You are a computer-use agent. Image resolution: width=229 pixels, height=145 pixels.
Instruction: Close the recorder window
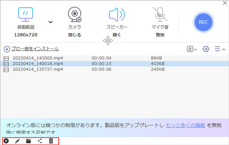(x=225, y=3)
